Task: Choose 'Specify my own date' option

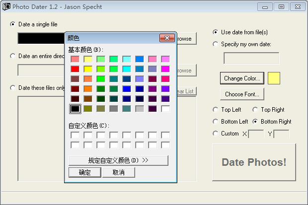Action: pyautogui.click(x=215, y=44)
